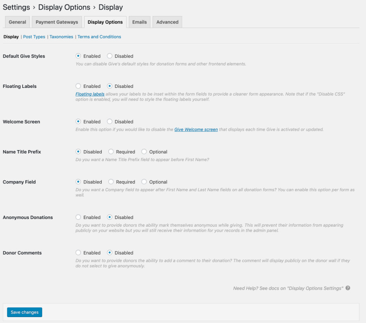366x323 pixels.
Task: Enable Donor Comments
Action: [78, 253]
